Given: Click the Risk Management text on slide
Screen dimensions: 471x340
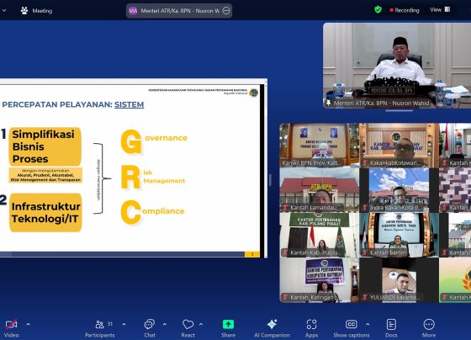Looking at the screenshot, I should tap(153, 177).
